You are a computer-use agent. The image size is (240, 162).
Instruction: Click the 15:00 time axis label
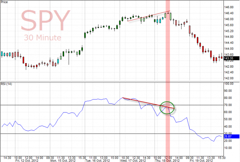(114, 158)
